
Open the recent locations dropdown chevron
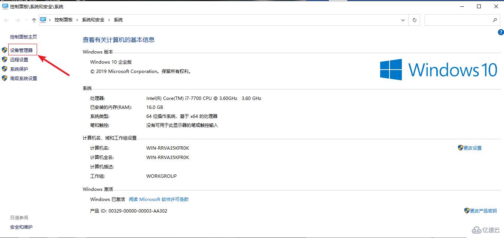coord(26,20)
